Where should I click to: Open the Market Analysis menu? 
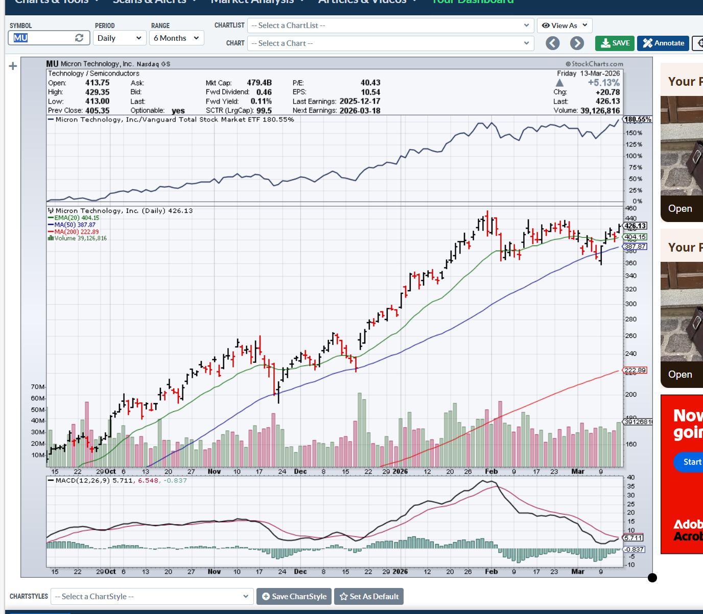pos(257,2)
